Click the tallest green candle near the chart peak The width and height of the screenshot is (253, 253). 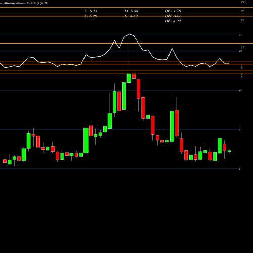point(124,96)
